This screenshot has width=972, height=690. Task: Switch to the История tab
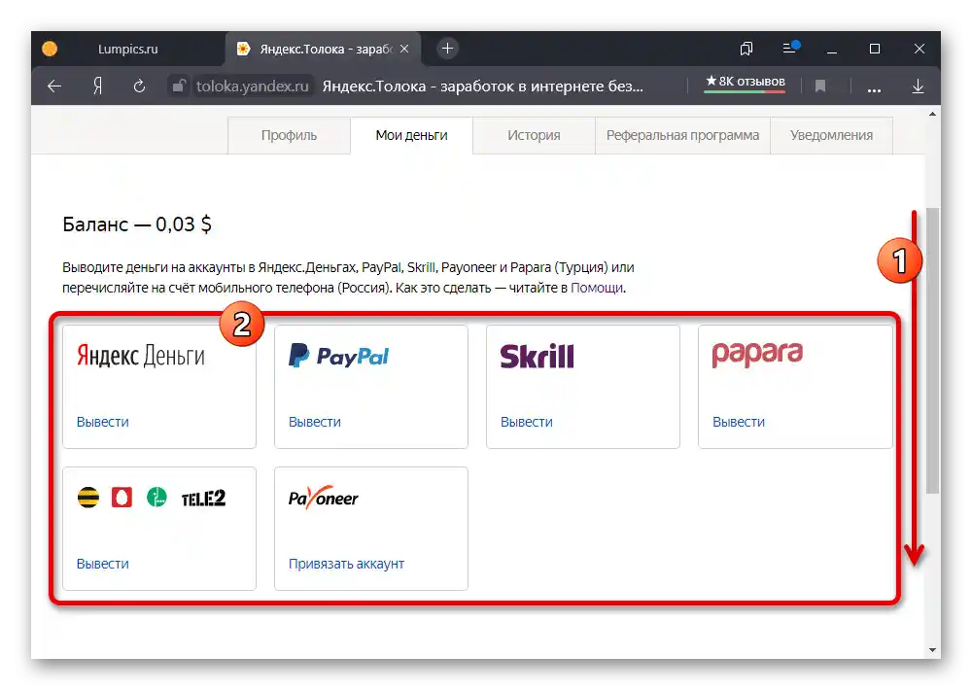(534, 135)
